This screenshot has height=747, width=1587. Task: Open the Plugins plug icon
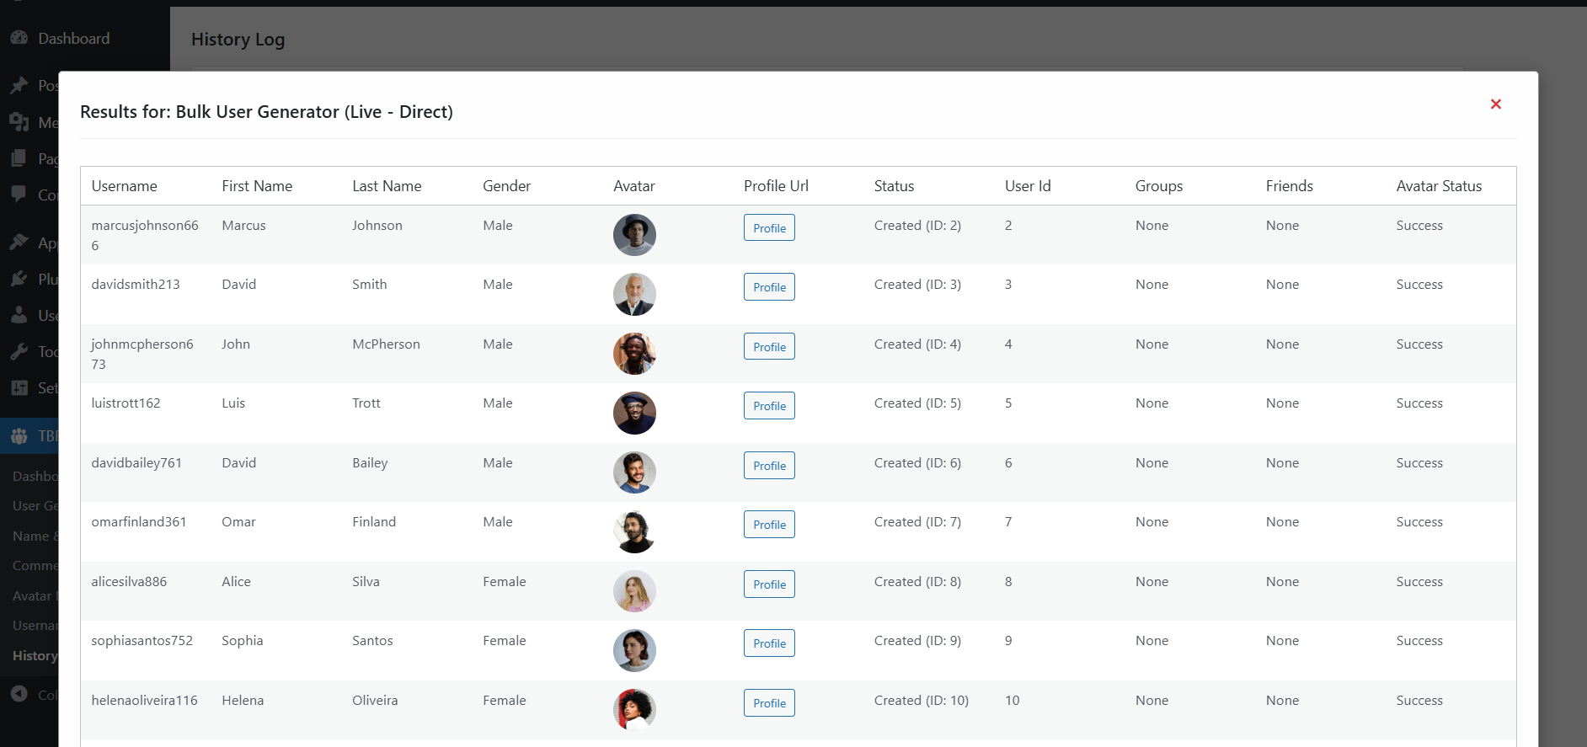tap(19, 279)
